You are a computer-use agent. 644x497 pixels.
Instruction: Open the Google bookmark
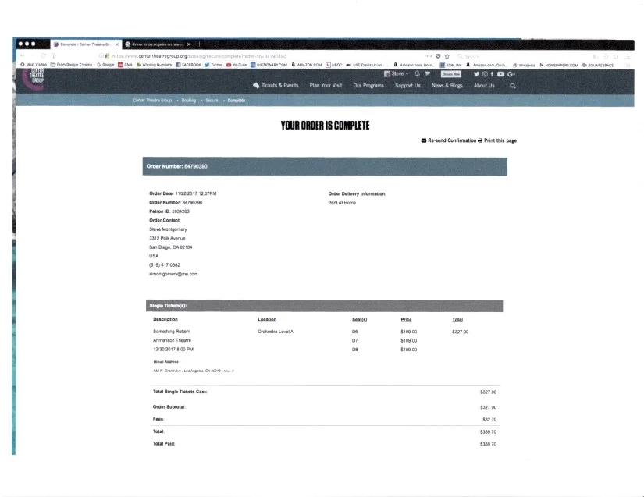coord(105,65)
